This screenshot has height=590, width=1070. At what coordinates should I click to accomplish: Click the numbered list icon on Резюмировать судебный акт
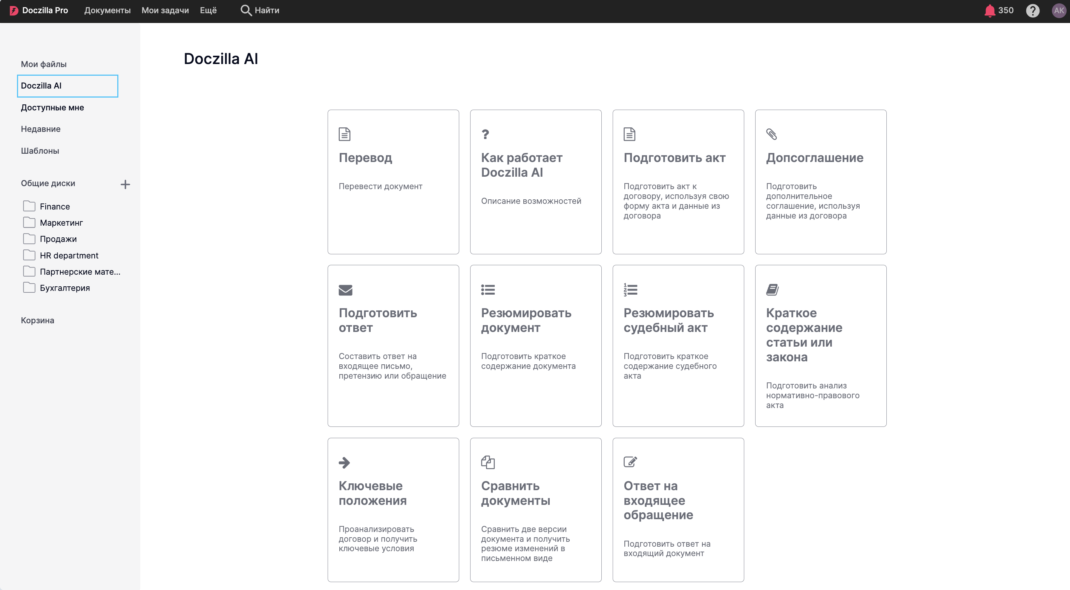(x=630, y=289)
